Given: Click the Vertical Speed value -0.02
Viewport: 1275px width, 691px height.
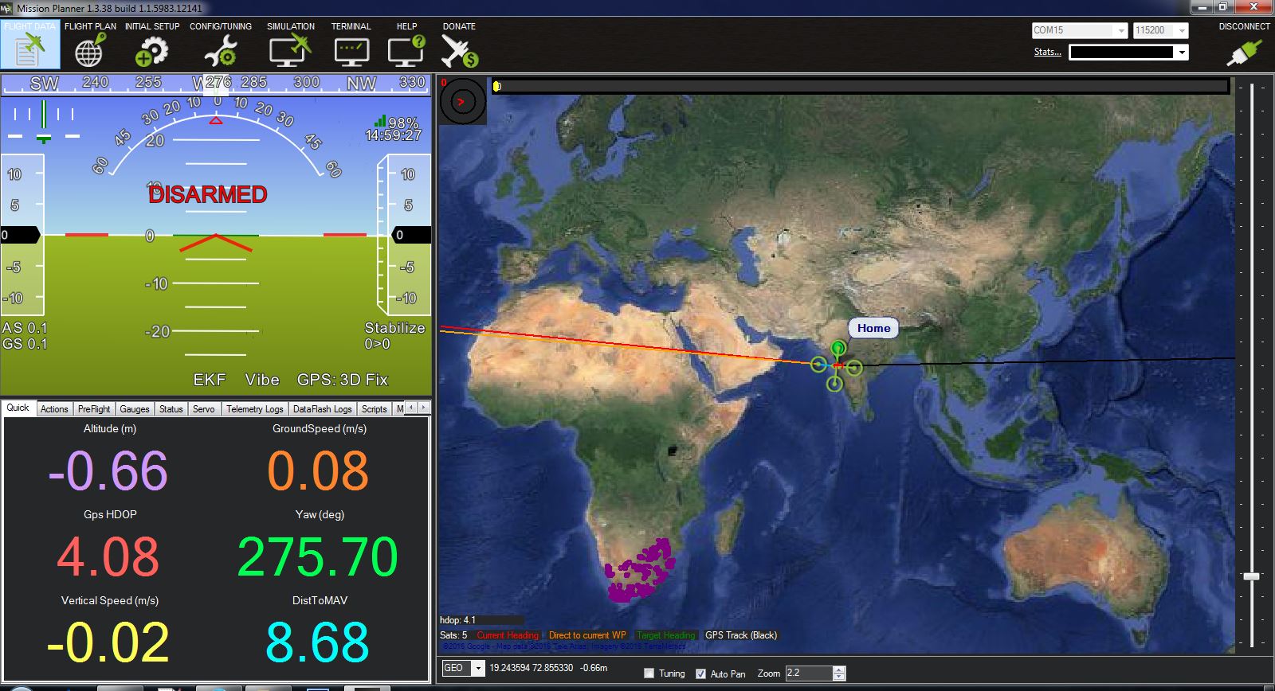Looking at the screenshot, I should tap(108, 642).
